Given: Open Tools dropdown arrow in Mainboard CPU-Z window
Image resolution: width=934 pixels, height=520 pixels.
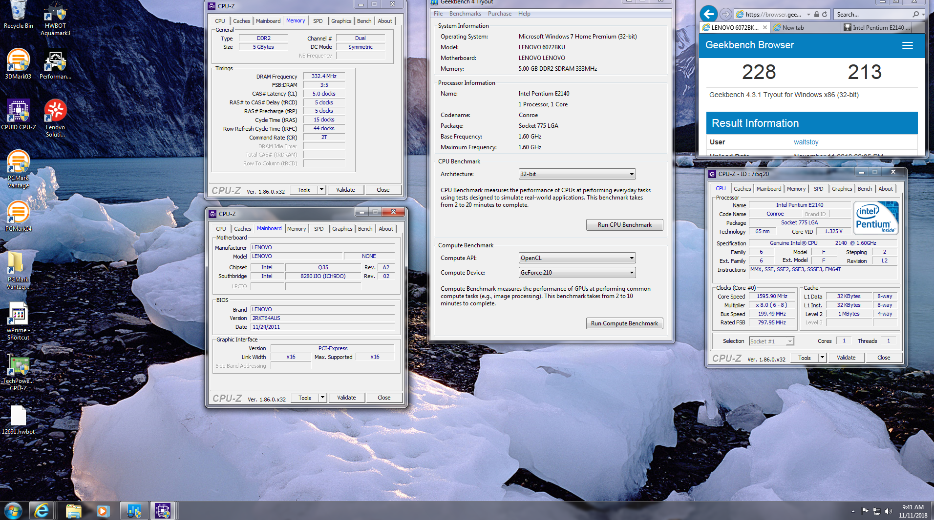Looking at the screenshot, I should tap(322, 398).
